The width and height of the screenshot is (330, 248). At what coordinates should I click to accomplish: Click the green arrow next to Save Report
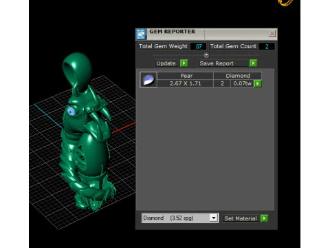tap(253, 63)
